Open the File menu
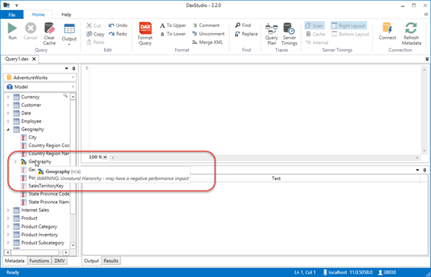This screenshot has height=277, width=431. pos(12,15)
